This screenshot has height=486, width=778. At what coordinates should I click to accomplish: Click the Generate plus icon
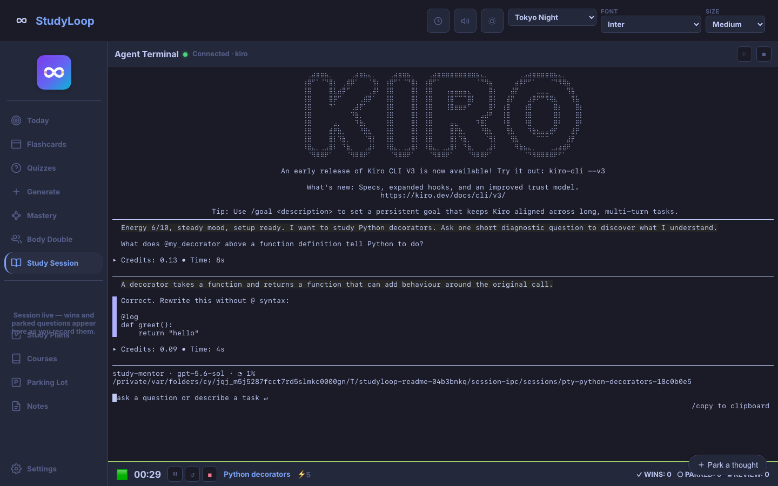(x=16, y=192)
